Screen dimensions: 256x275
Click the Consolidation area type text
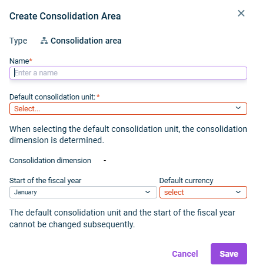tap(86, 41)
